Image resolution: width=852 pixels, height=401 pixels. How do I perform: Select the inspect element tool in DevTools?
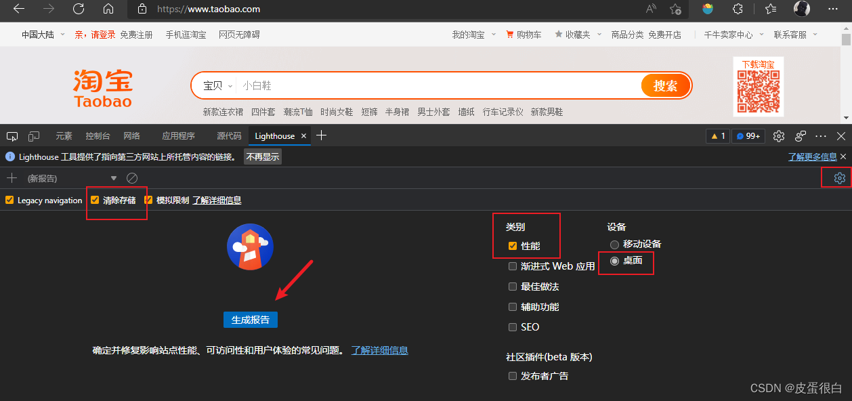coord(12,135)
